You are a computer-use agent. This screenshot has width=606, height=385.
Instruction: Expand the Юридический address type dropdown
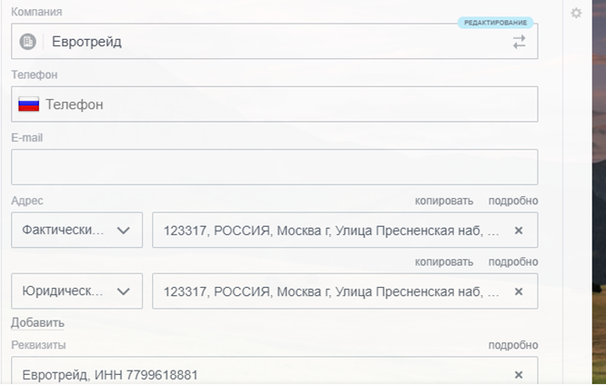point(76,291)
